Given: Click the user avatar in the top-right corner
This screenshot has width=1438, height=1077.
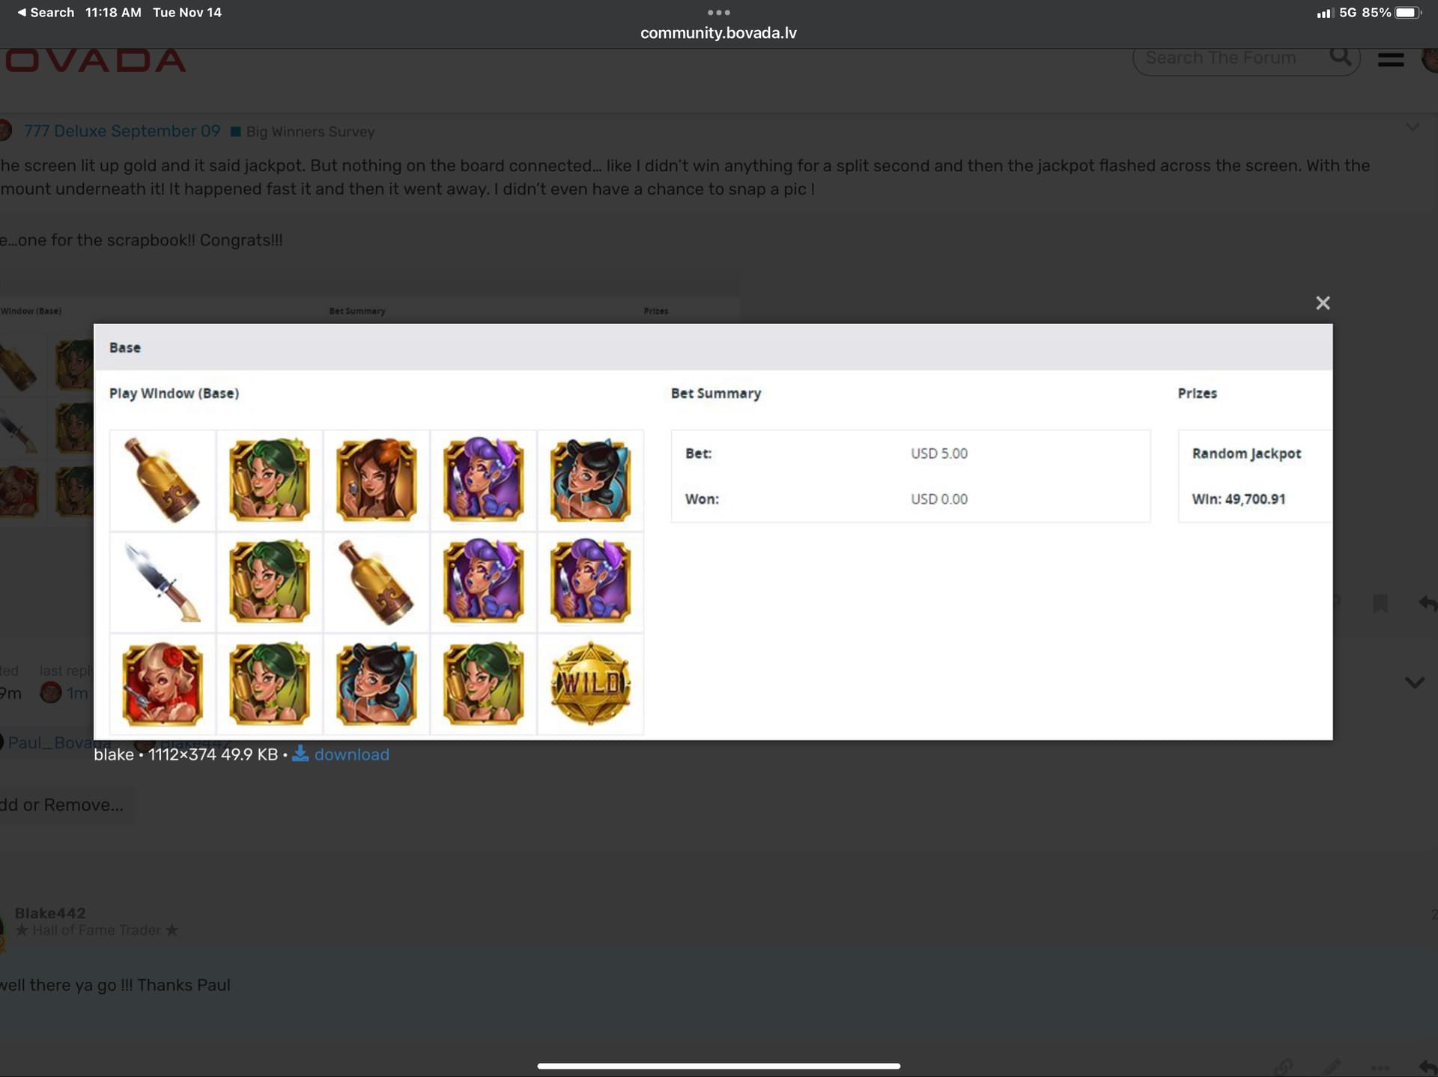Looking at the screenshot, I should [x=1430, y=59].
